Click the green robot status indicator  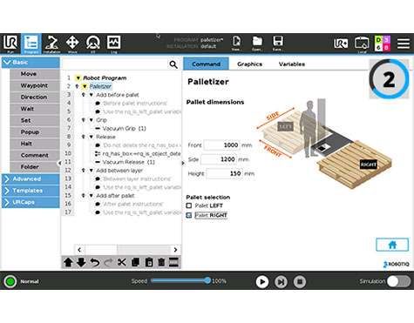10,281
